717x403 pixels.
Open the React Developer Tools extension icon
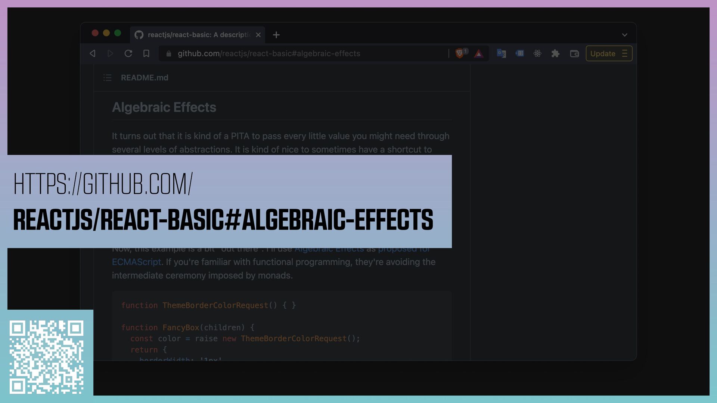(x=537, y=53)
